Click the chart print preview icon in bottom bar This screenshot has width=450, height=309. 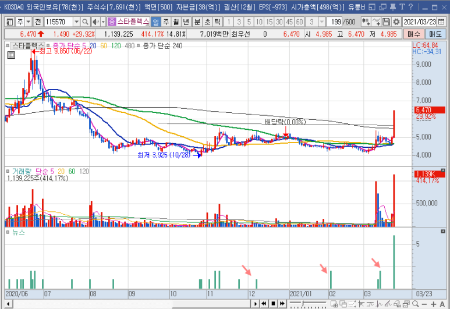[406, 304]
